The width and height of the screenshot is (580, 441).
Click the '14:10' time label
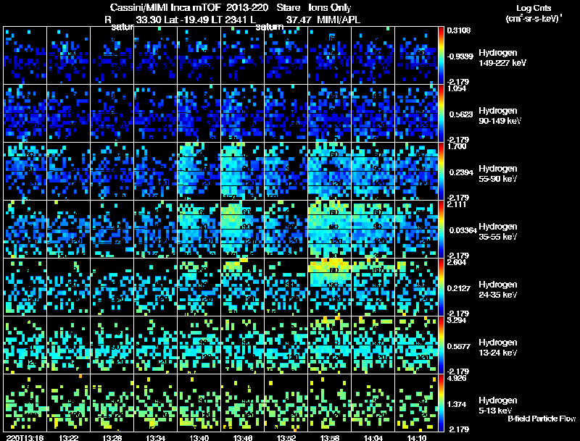[417, 438]
